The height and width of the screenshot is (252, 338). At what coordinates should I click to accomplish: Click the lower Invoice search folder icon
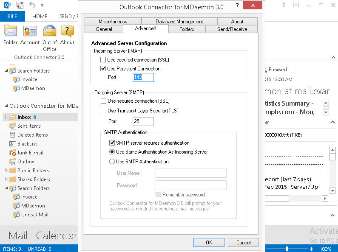(17, 197)
